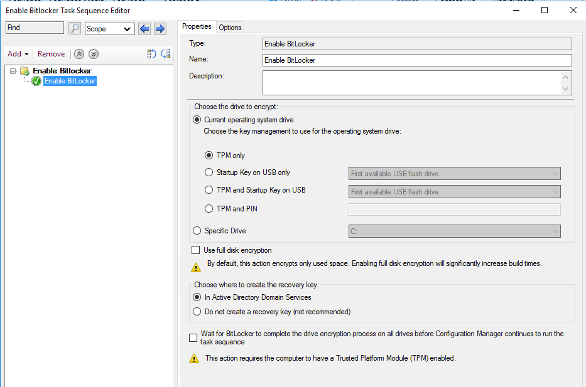586x387 pixels.
Task: Open the Scope dropdown
Action: click(110, 29)
